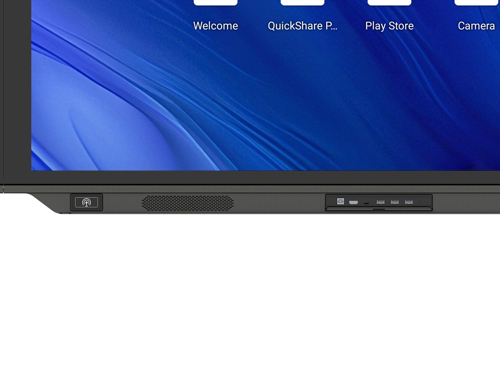Tap the Camera app label
500x375 pixels.
(x=476, y=26)
